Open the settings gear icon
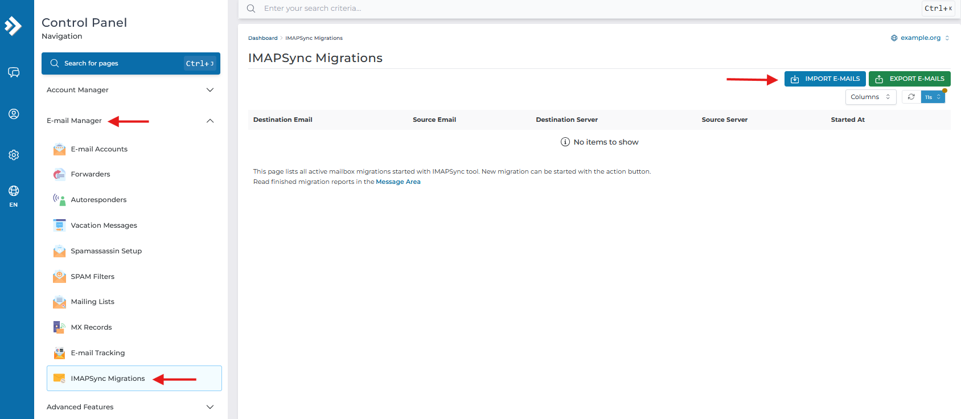This screenshot has width=961, height=419. click(x=14, y=155)
